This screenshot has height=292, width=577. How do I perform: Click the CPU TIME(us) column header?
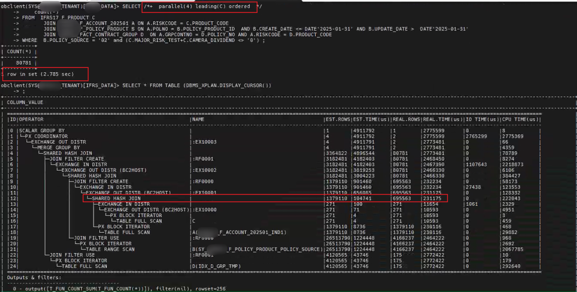coord(520,119)
